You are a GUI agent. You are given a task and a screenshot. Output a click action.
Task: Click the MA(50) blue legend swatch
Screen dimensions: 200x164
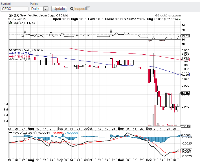coord(11,54)
